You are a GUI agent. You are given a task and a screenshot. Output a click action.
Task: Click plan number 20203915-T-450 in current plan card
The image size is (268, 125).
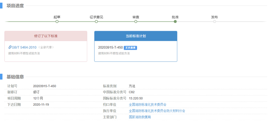point(110,48)
